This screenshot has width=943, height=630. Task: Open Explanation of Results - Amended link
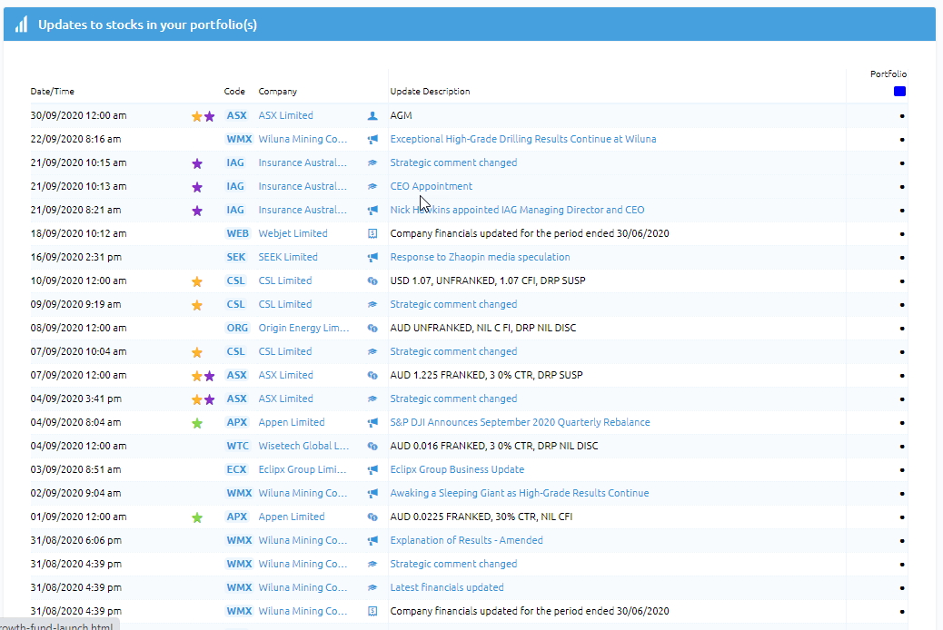pos(467,540)
